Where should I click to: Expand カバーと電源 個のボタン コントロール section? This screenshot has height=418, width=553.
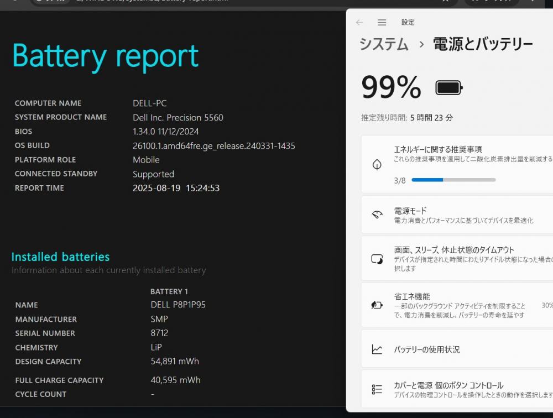457,389
